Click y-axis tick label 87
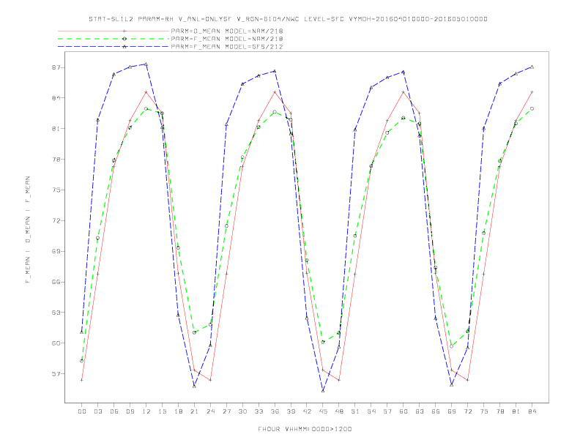Screen dimensions: 580x448 (x=56, y=67)
